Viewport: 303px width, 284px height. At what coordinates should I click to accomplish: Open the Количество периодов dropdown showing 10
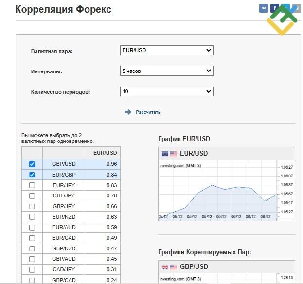tap(166, 91)
